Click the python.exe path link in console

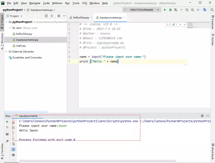pos(78,121)
